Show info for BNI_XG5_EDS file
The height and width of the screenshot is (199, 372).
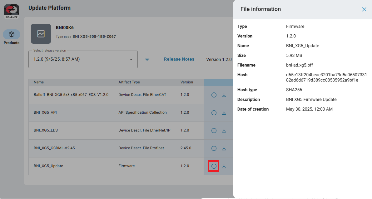pyautogui.click(x=214, y=131)
